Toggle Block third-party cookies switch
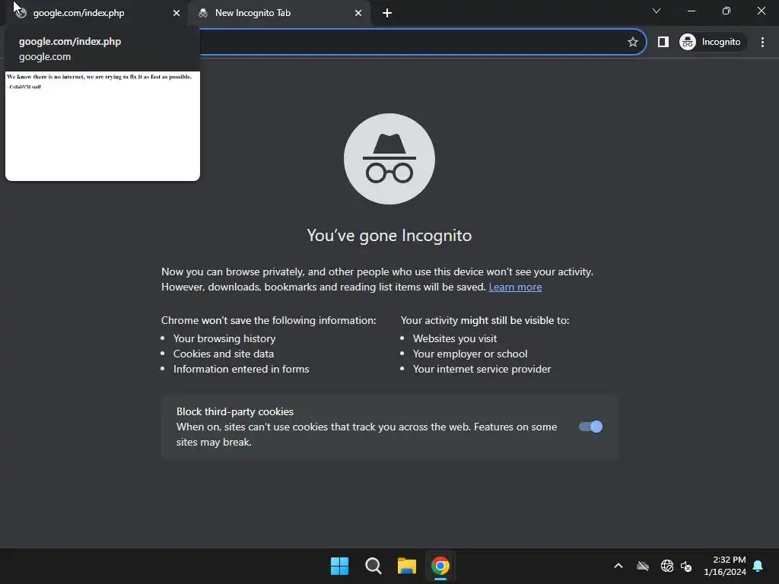Screen dimensions: 779x584 590,427
